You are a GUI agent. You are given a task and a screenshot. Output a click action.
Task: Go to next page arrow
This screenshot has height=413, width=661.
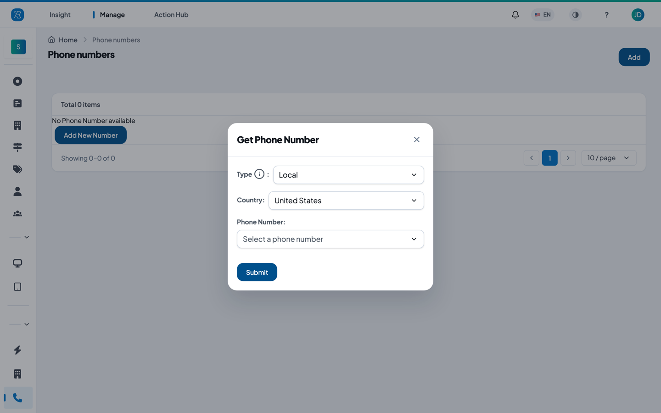[568, 158]
